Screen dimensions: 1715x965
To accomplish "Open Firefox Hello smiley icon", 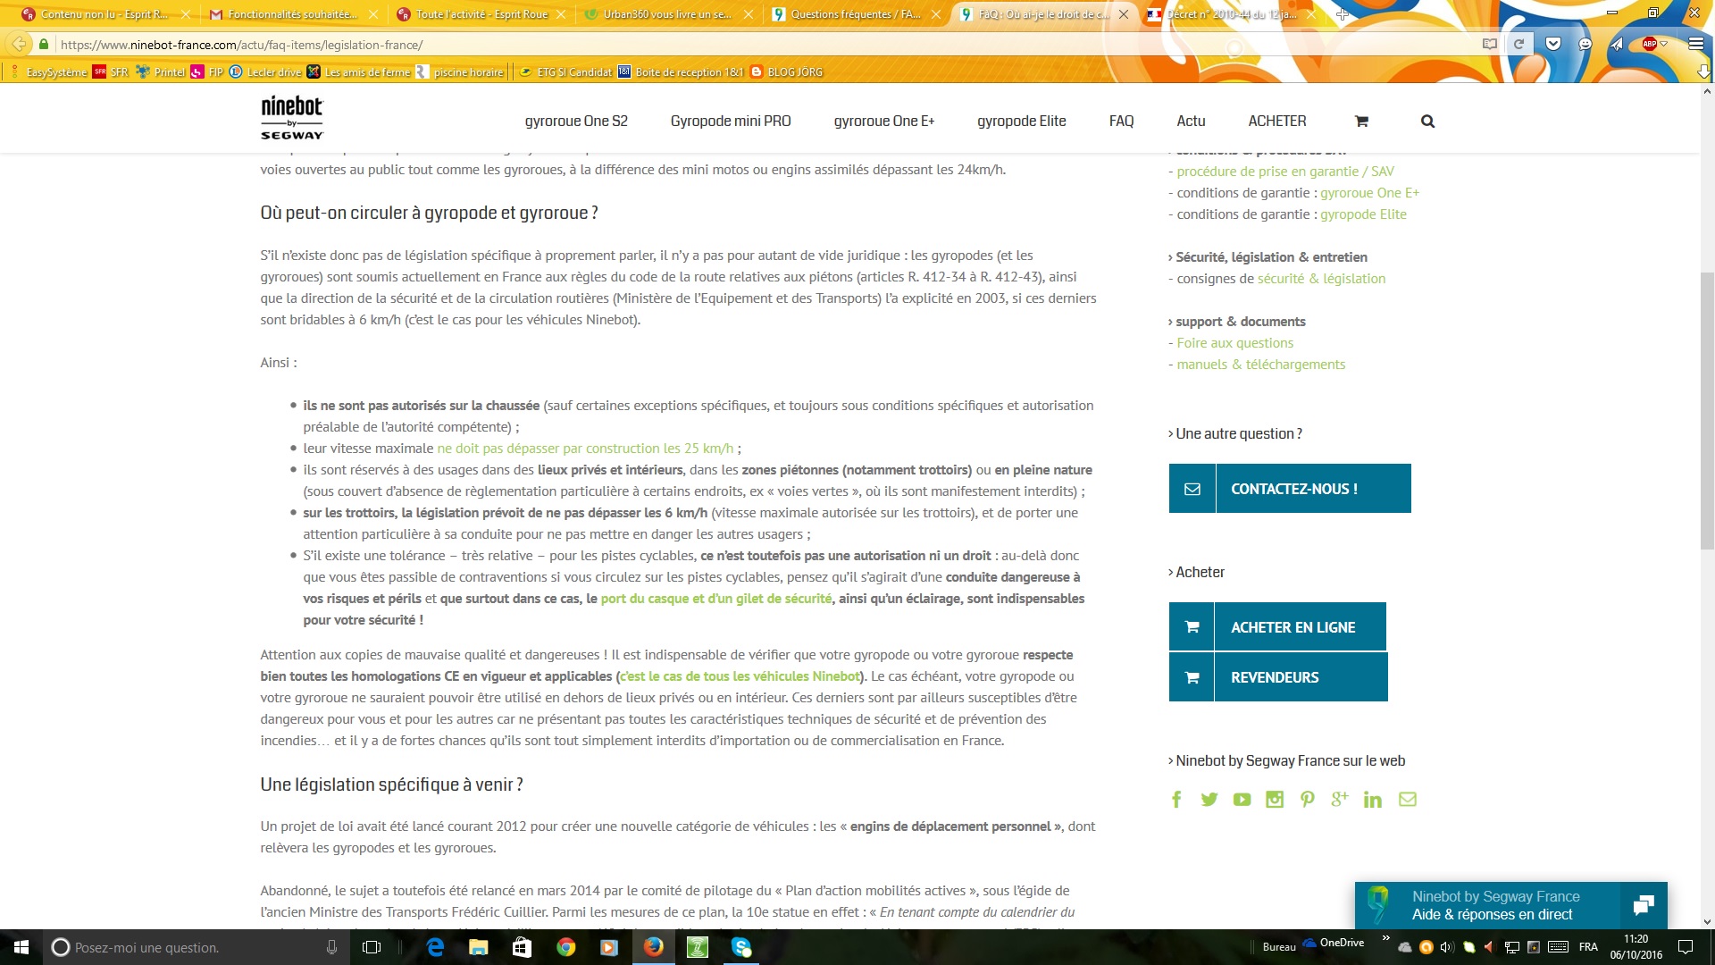I will 1585,44.
